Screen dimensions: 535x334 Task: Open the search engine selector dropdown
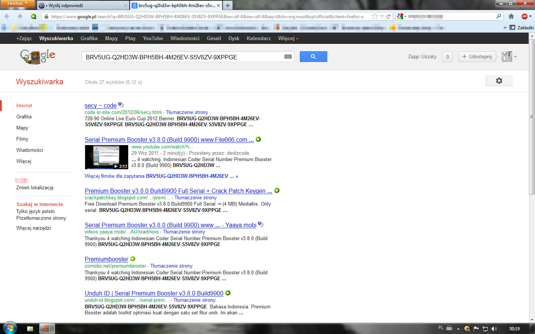click(402, 16)
